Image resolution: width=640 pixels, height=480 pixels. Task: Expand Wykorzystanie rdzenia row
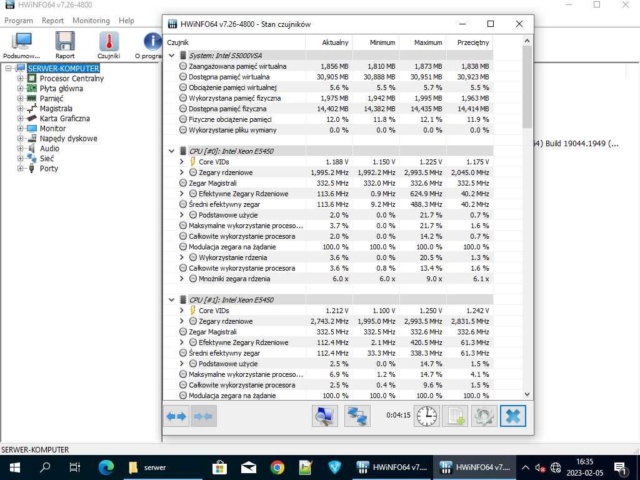182,257
